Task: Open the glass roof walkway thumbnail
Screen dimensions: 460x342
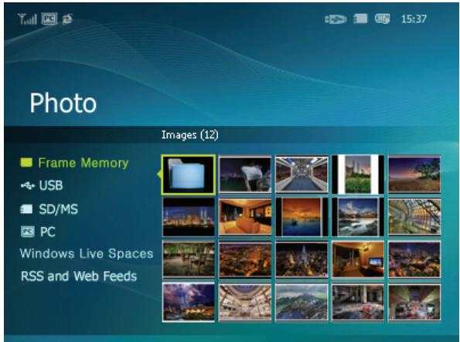Action: [x=414, y=217]
